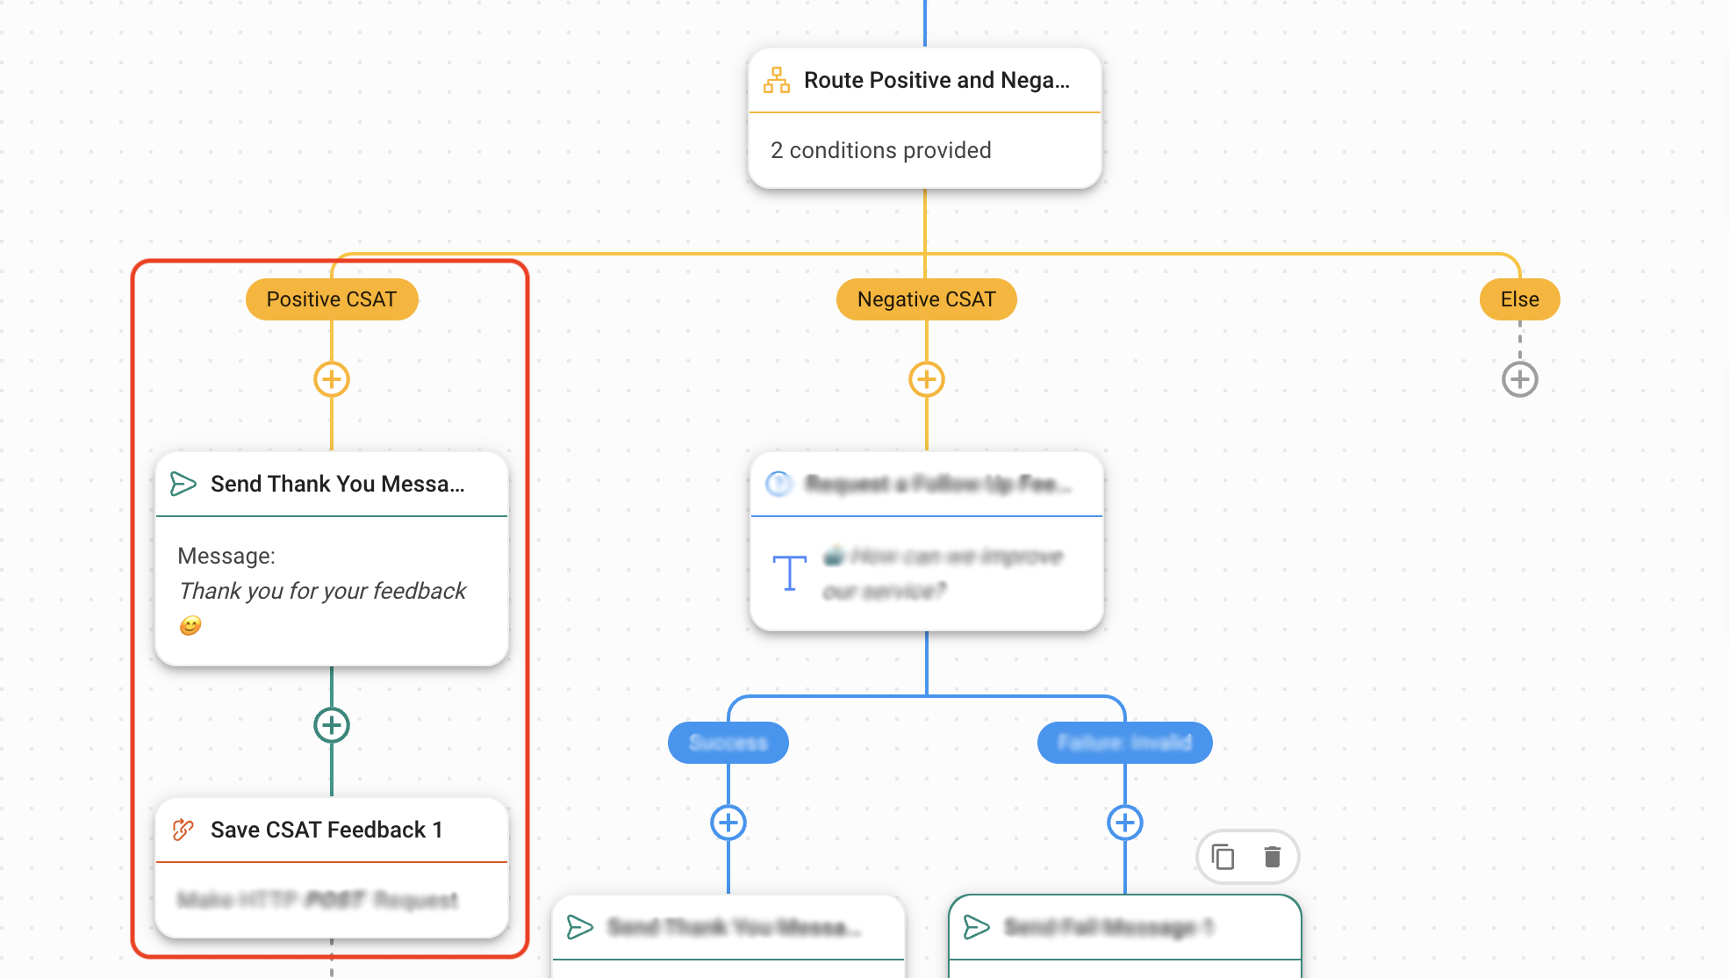Click HTTP icon on Save CSAT Feedback 1
This screenshot has width=1729, height=978.
[183, 830]
